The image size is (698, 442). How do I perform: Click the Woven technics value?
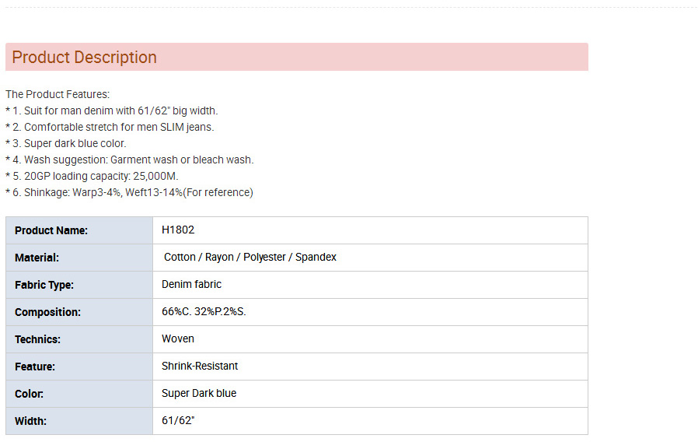(178, 339)
